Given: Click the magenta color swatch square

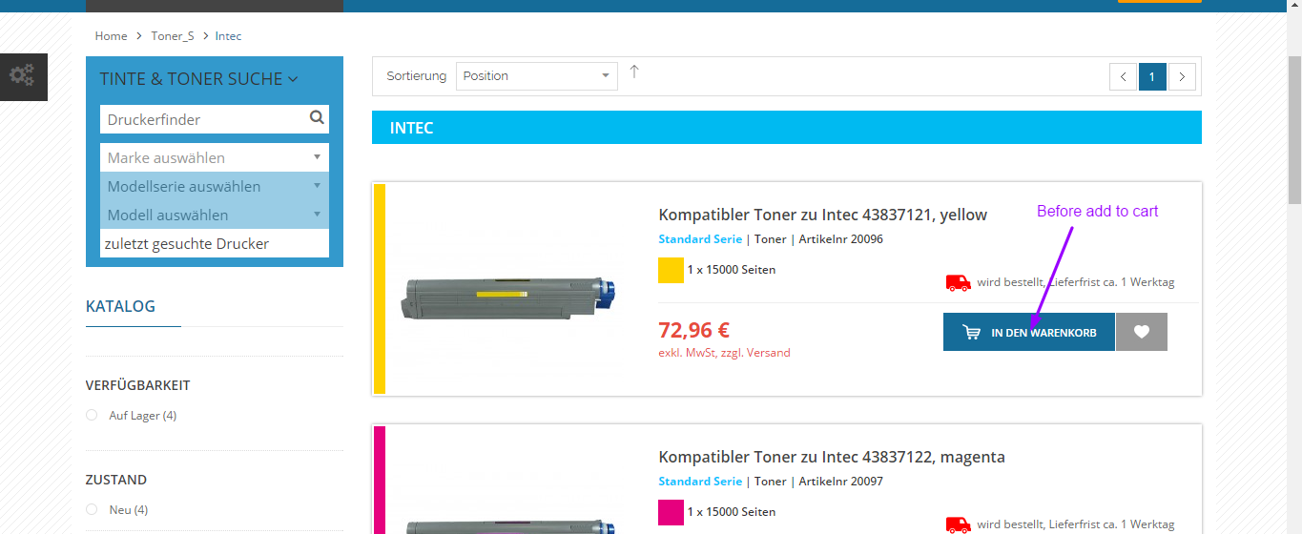Looking at the screenshot, I should click(x=671, y=512).
